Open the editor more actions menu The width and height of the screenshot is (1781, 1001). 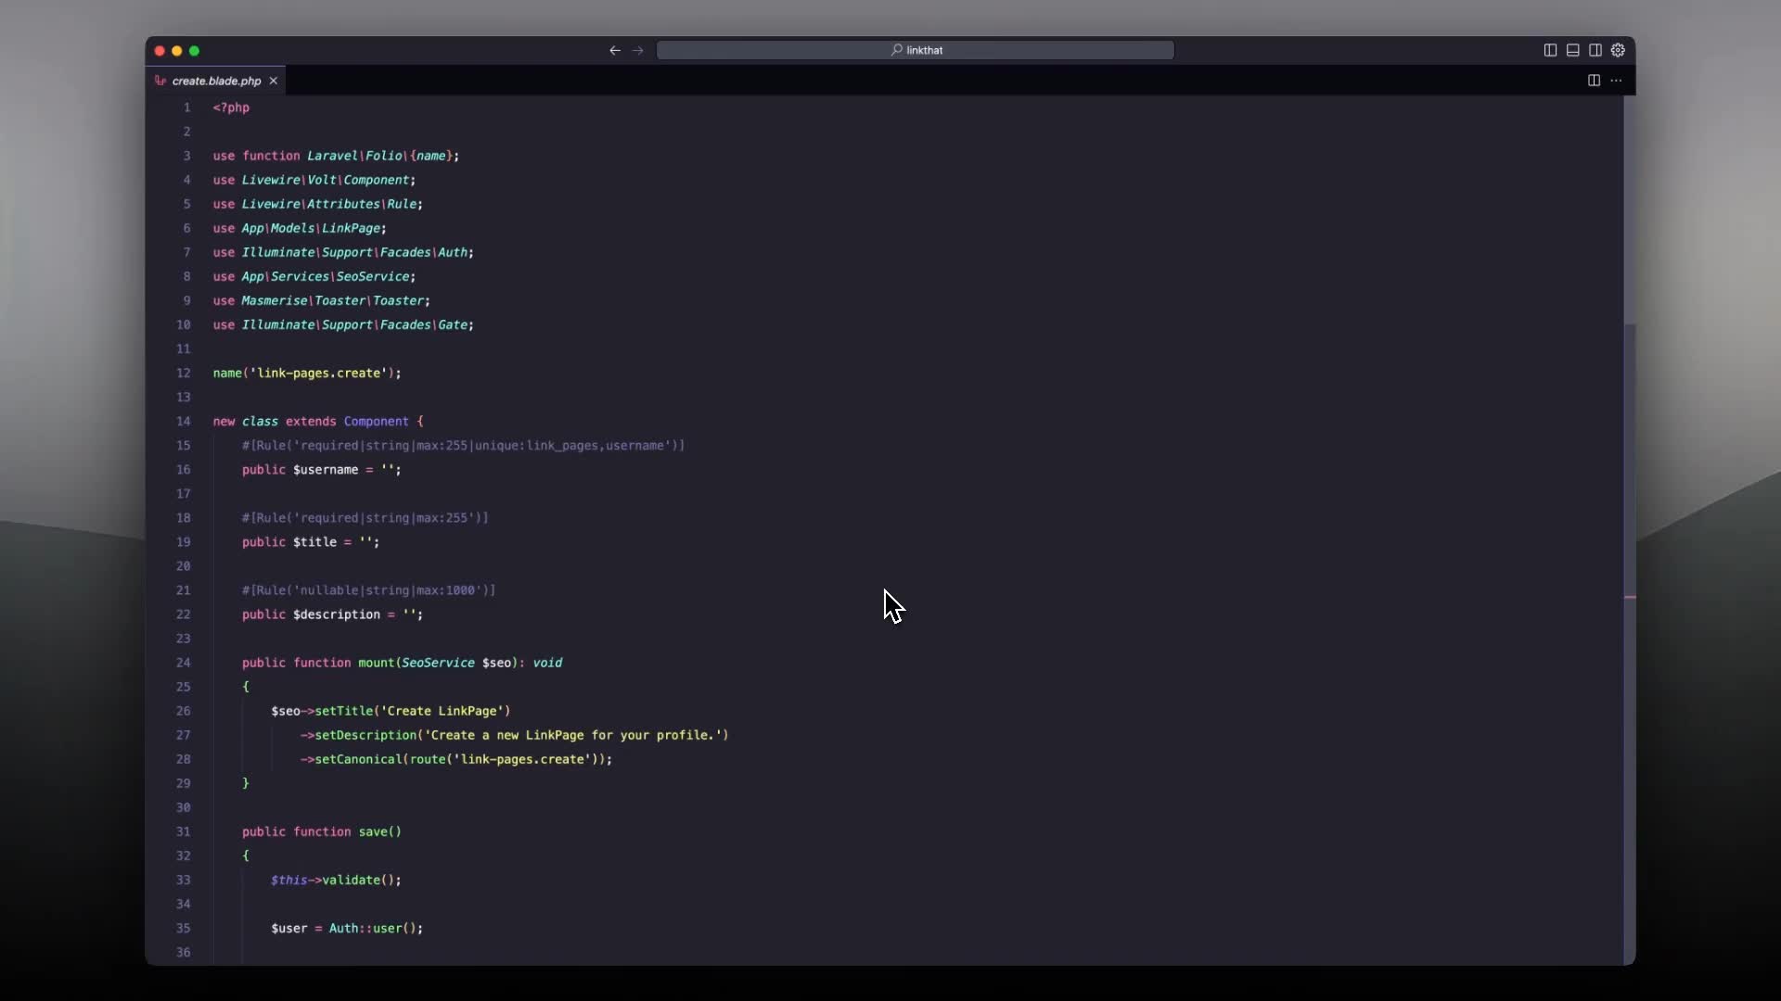pyautogui.click(x=1617, y=81)
